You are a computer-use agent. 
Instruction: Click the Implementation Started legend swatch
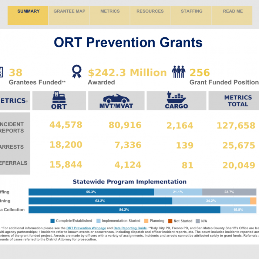point(99,221)
